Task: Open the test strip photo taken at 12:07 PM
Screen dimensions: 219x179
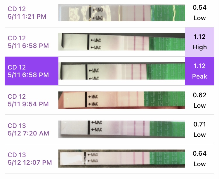Action: (x=122, y=159)
